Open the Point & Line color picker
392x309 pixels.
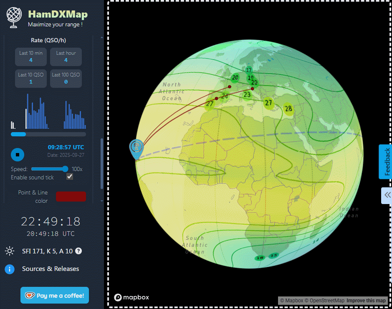tap(71, 197)
